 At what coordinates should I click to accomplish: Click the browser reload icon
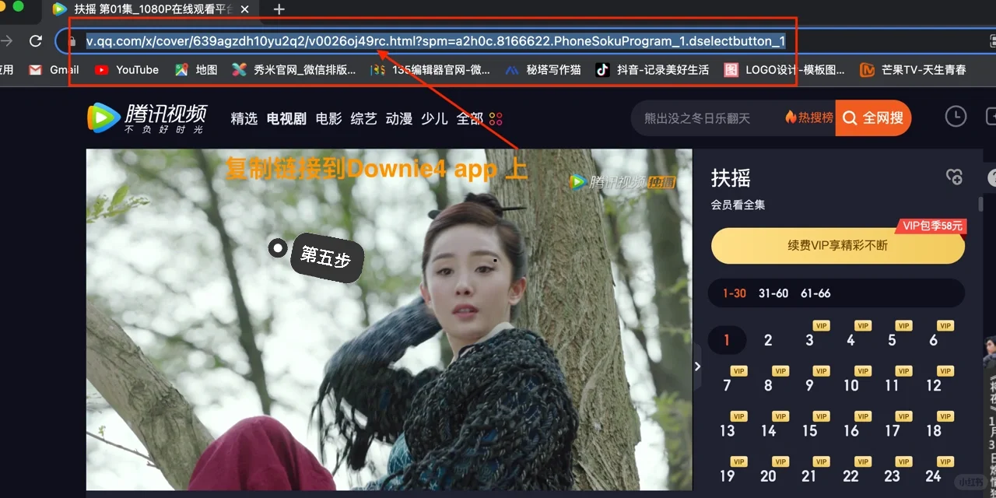[35, 41]
